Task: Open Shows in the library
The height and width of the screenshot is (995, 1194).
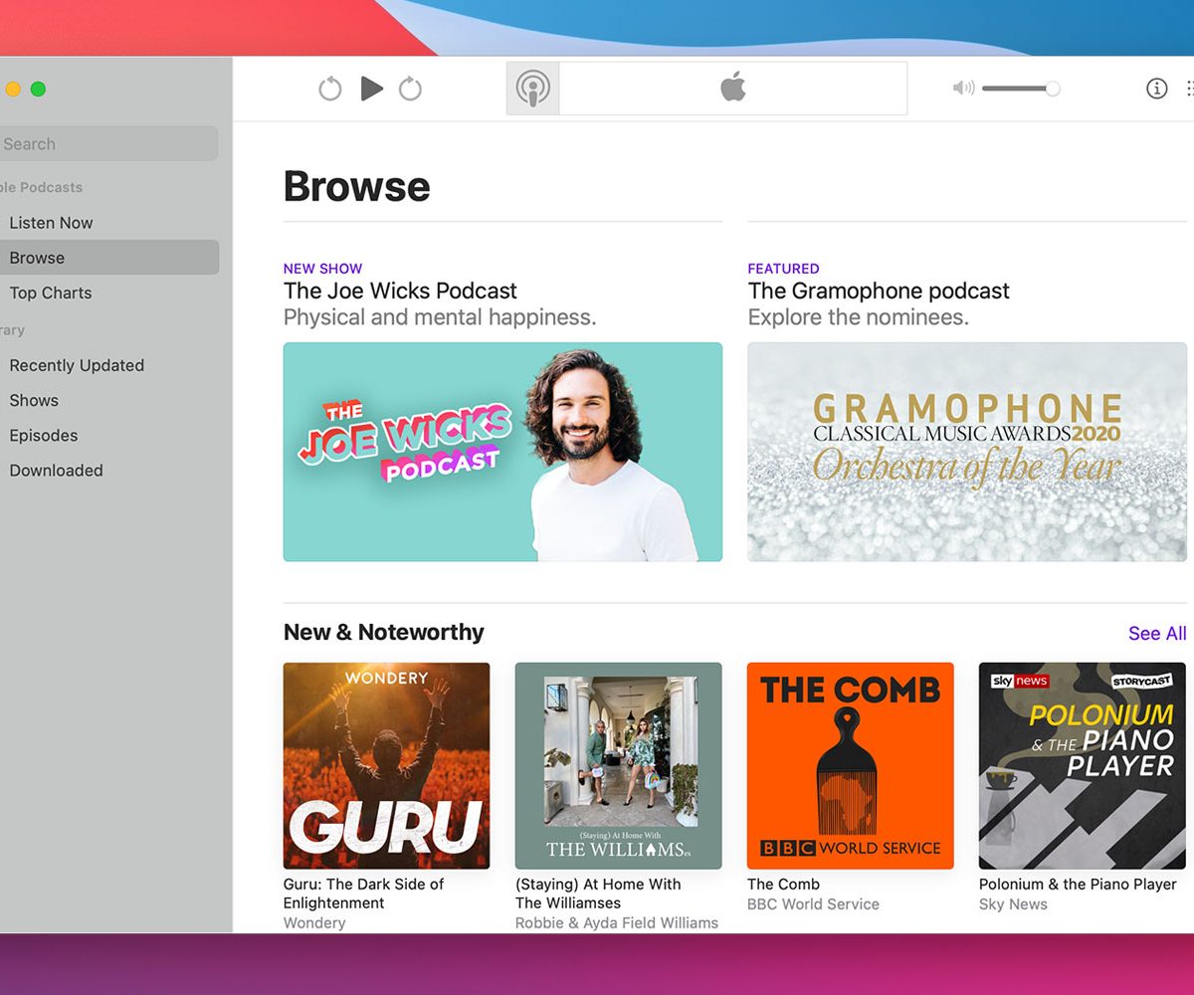Action: 34,400
